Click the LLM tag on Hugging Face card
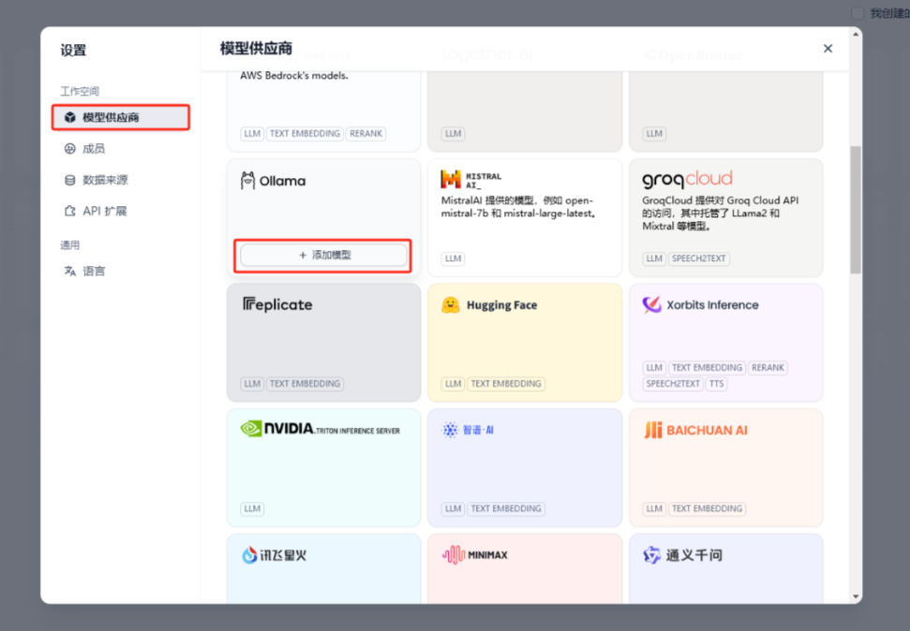The width and height of the screenshot is (910, 631). tap(453, 384)
